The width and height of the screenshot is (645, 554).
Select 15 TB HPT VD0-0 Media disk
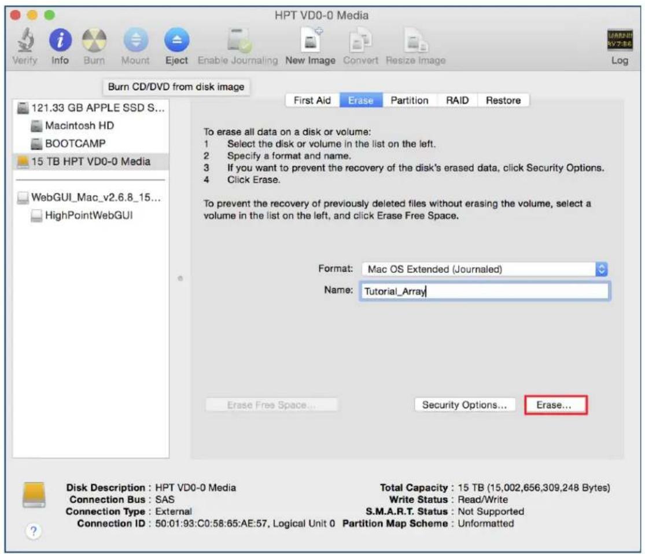tap(91, 162)
